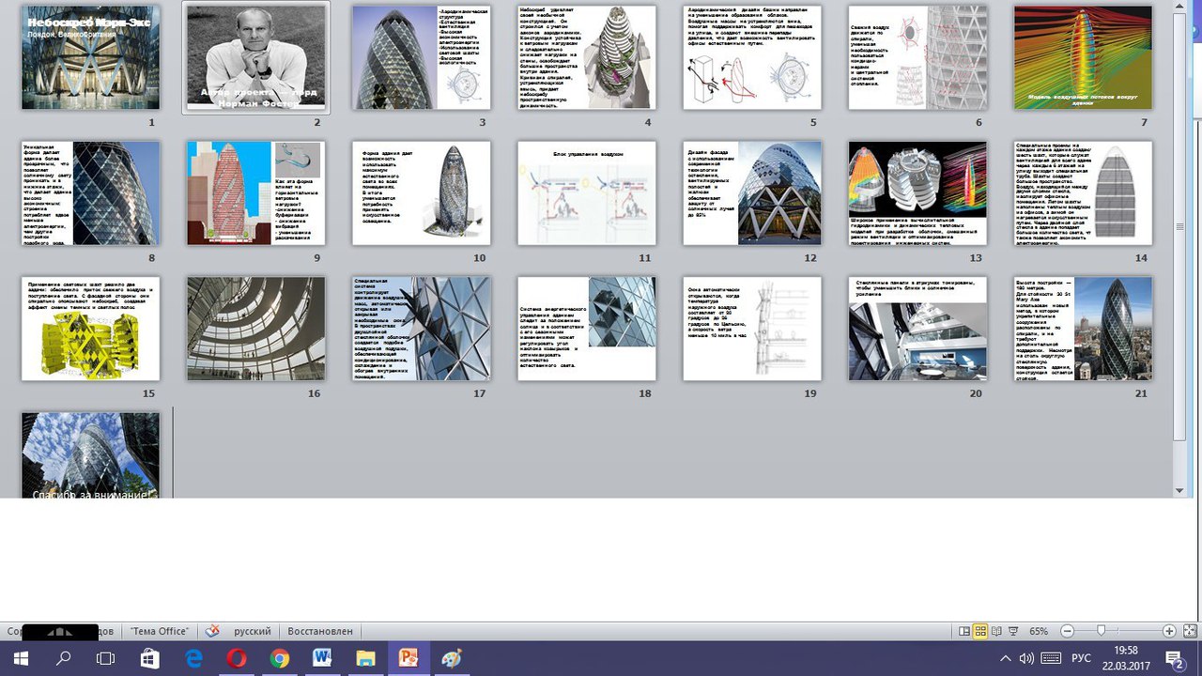Select slide 15 with yellow shapes

91,328
